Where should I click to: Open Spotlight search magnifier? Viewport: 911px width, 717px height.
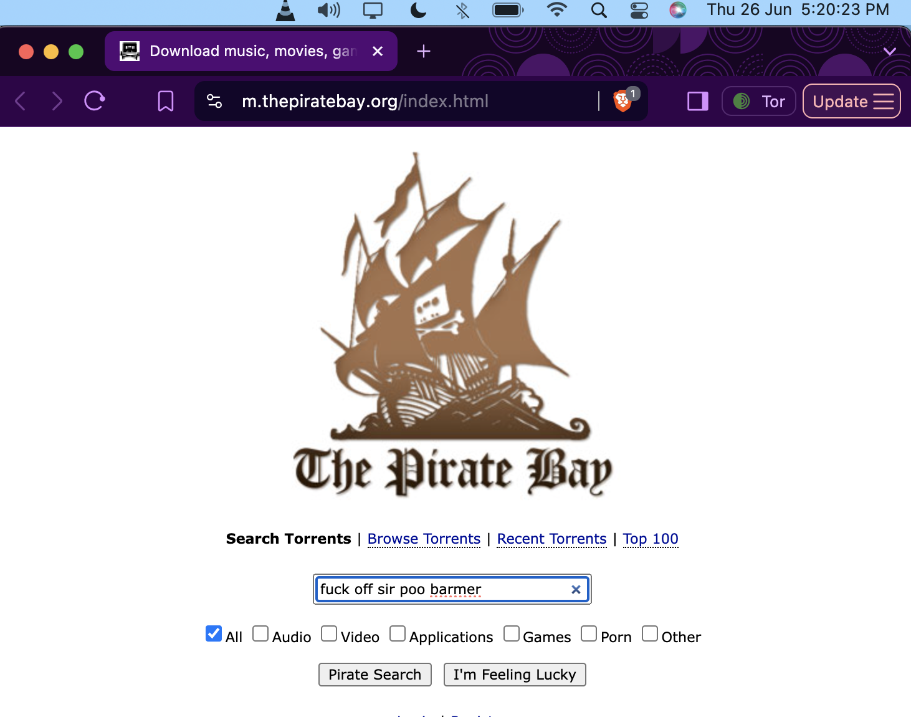[599, 10]
